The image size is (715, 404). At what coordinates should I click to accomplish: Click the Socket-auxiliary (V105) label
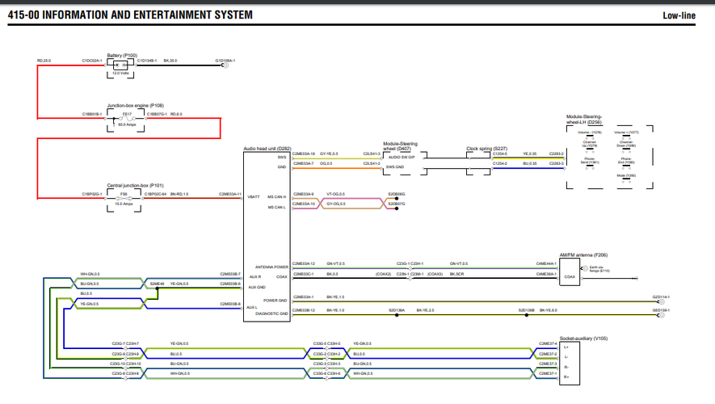tap(583, 339)
